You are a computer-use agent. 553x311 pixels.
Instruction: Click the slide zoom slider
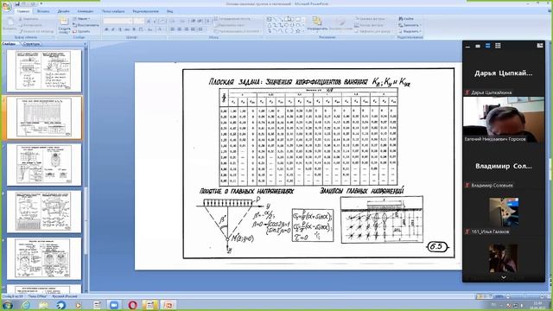pyautogui.click(x=524, y=296)
